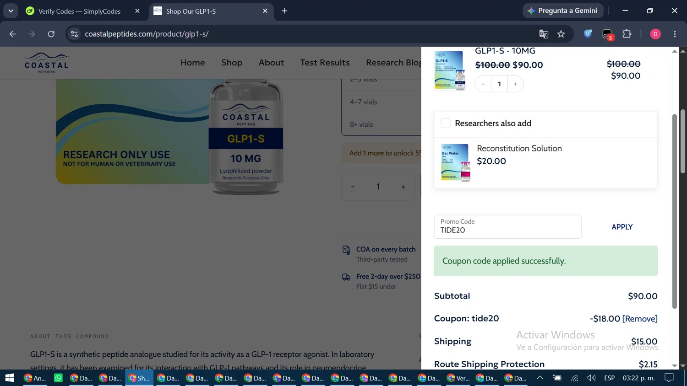Increase GLP1-S quantity in the cart
The width and height of the screenshot is (687, 386).
pyautogui.click(x=516, y=84)
